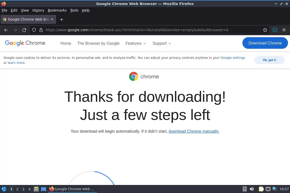The width and height of the screenshot is (290, 193).
Task: Open the Bookmarks menu
Action: coord(57,10)
